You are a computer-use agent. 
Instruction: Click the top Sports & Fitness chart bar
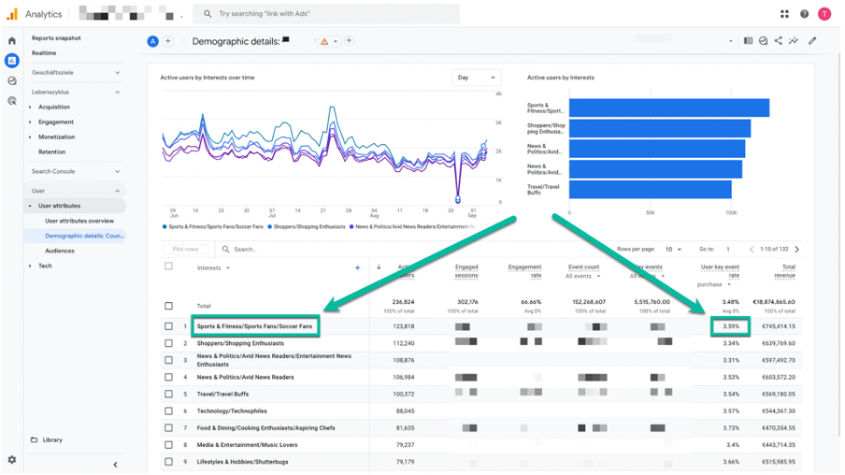(668, 108)
